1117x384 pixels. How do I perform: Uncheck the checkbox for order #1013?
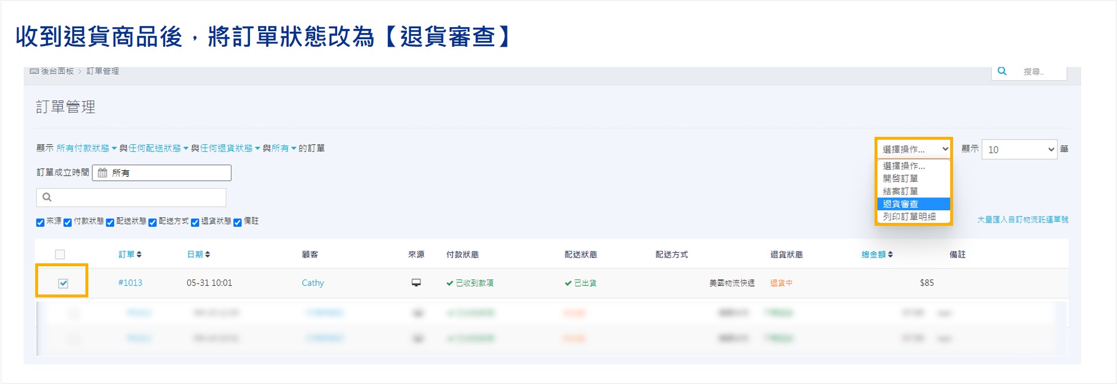(63, 283)
